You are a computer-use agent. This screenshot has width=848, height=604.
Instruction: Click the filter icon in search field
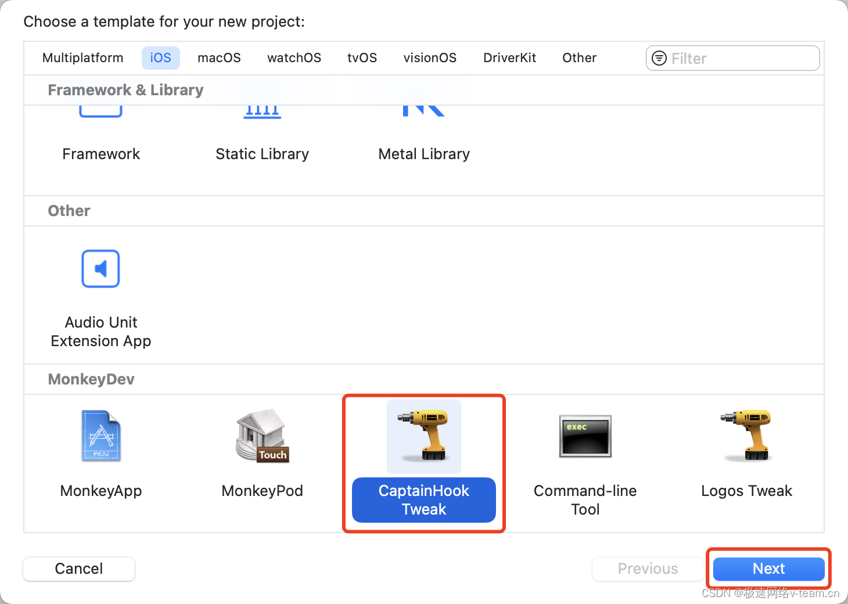pyautogui.click(x=659, y=58)
